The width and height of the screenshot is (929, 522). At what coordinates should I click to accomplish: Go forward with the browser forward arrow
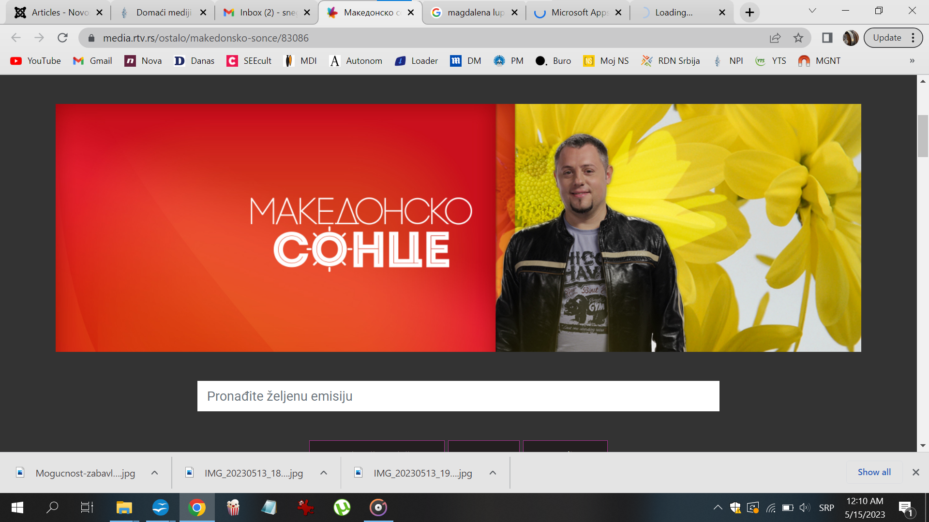[x=39, y=38]
